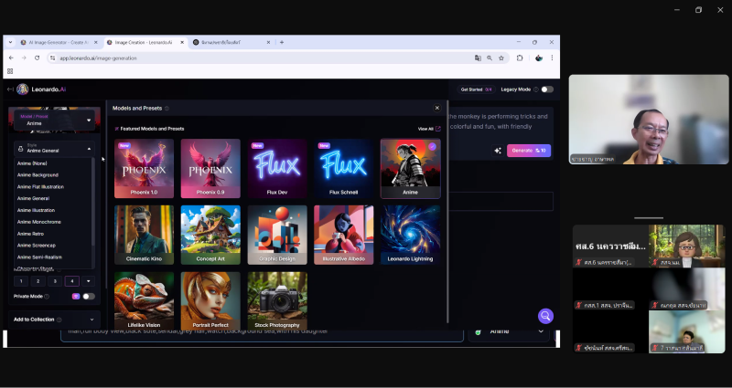Close the Image Creation browser tab

[x=181, y=42]
